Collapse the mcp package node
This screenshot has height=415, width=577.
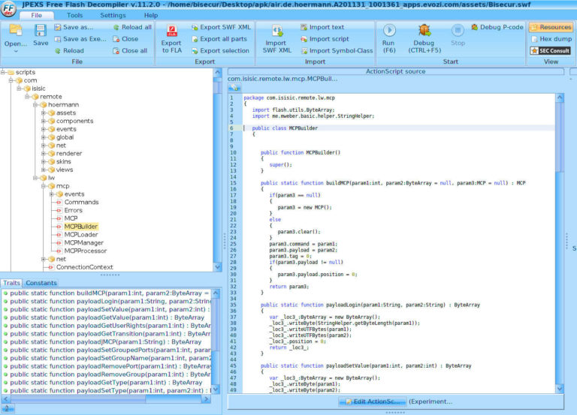pyautogui.click(x=44, y=186)
